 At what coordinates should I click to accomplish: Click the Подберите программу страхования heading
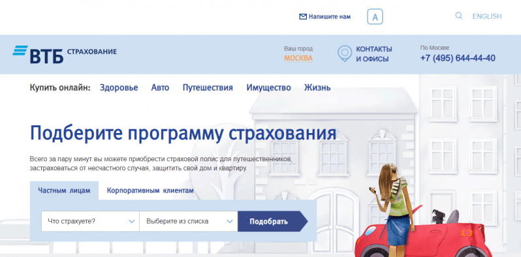(183, 133)
